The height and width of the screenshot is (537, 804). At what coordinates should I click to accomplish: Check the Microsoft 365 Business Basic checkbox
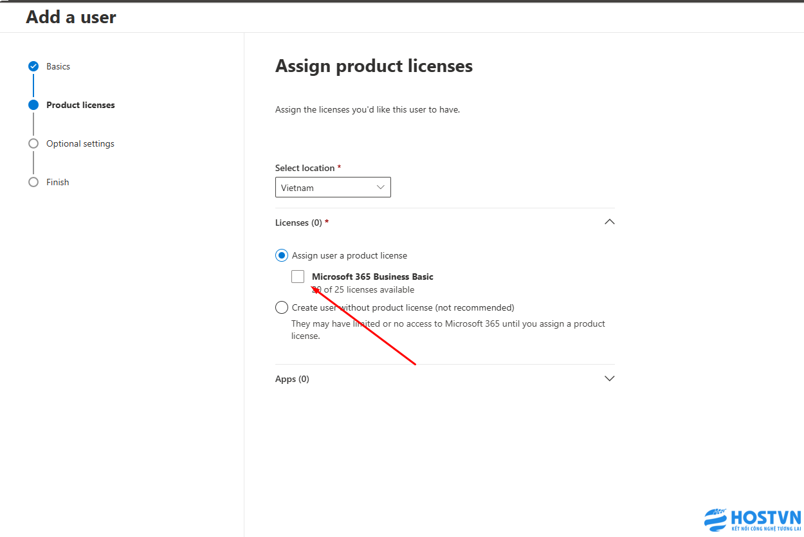tap(298, 277)
